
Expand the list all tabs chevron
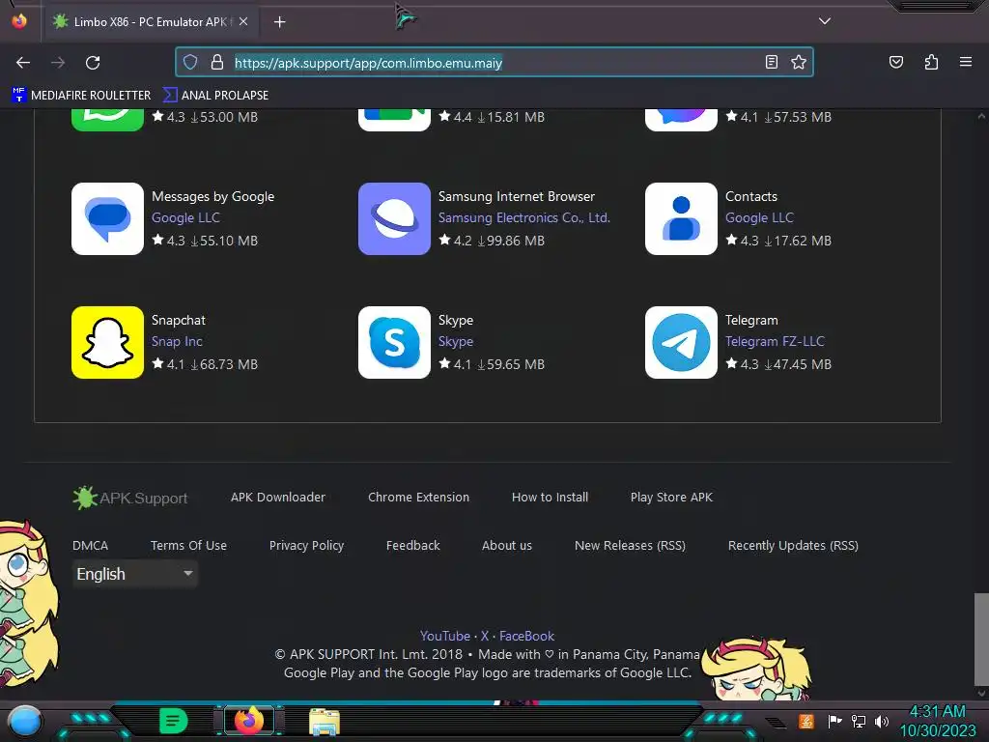[x=825, y=21]
